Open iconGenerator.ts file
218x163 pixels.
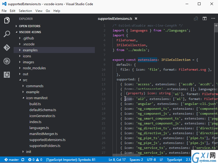click(x=42, y=116)
